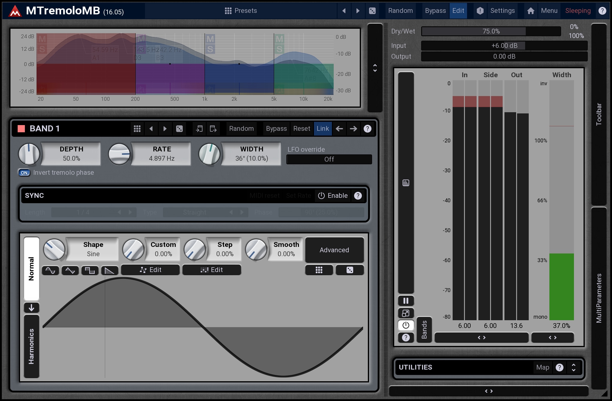The width and height of the screenshot is (612, 401).
Task: Load next global preset arrow
Action: tap(358, 11)
